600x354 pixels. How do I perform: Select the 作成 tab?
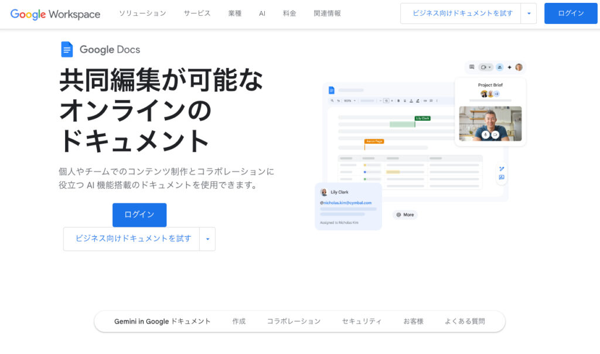pyautogui.click(x=239, y=321)
